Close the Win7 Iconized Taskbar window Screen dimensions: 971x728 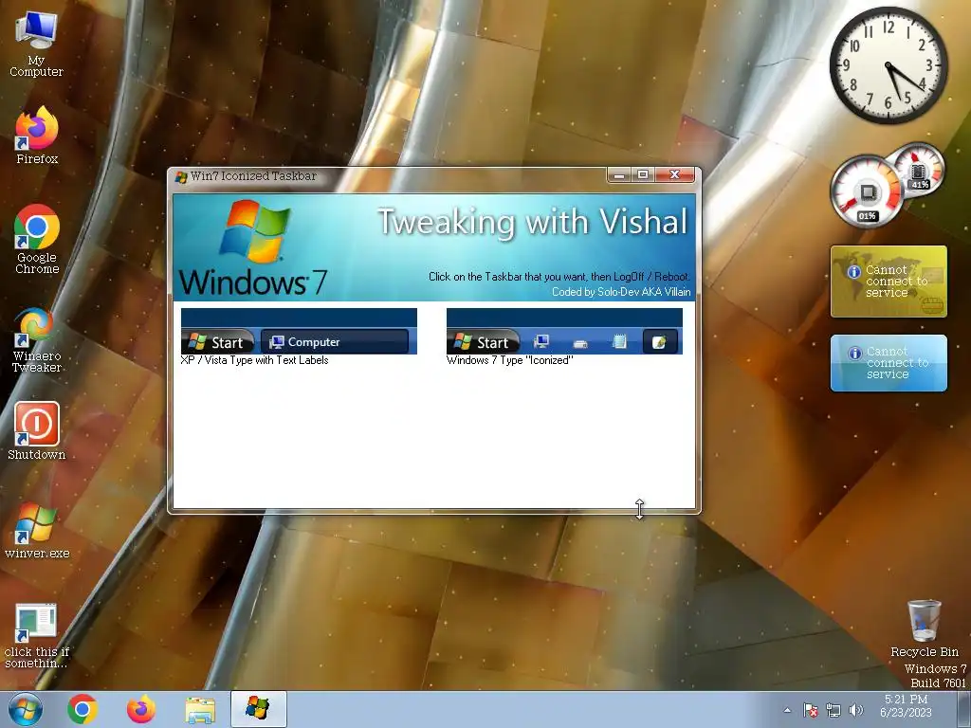tap(675, 175)
